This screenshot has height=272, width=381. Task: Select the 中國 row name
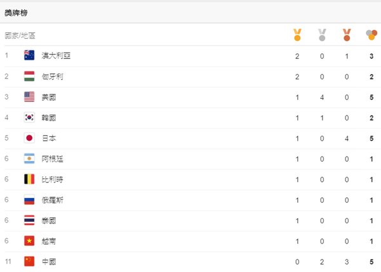[x=49, y=262]
